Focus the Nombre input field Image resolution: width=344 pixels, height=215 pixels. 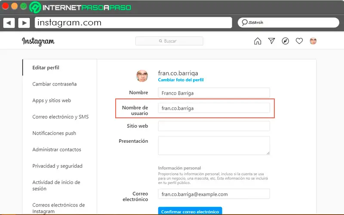point(214,93)
